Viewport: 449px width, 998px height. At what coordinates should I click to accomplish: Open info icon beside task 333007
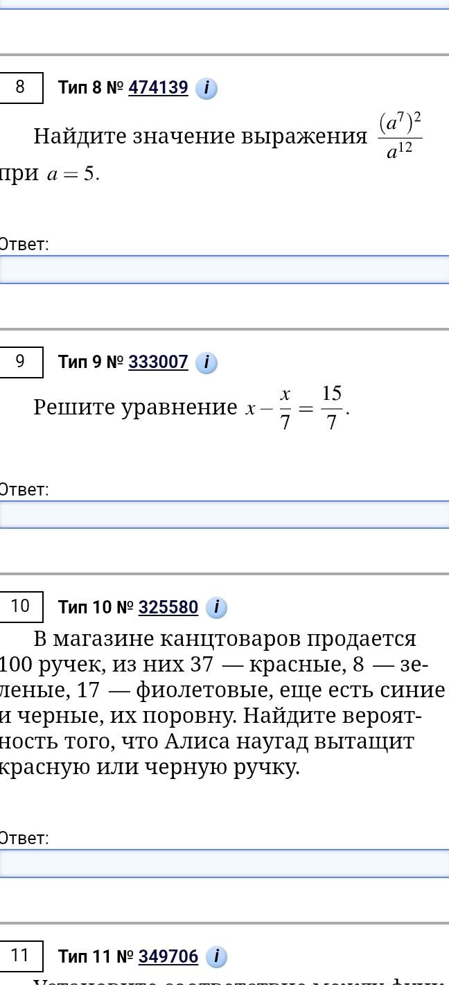coord(206,363)
